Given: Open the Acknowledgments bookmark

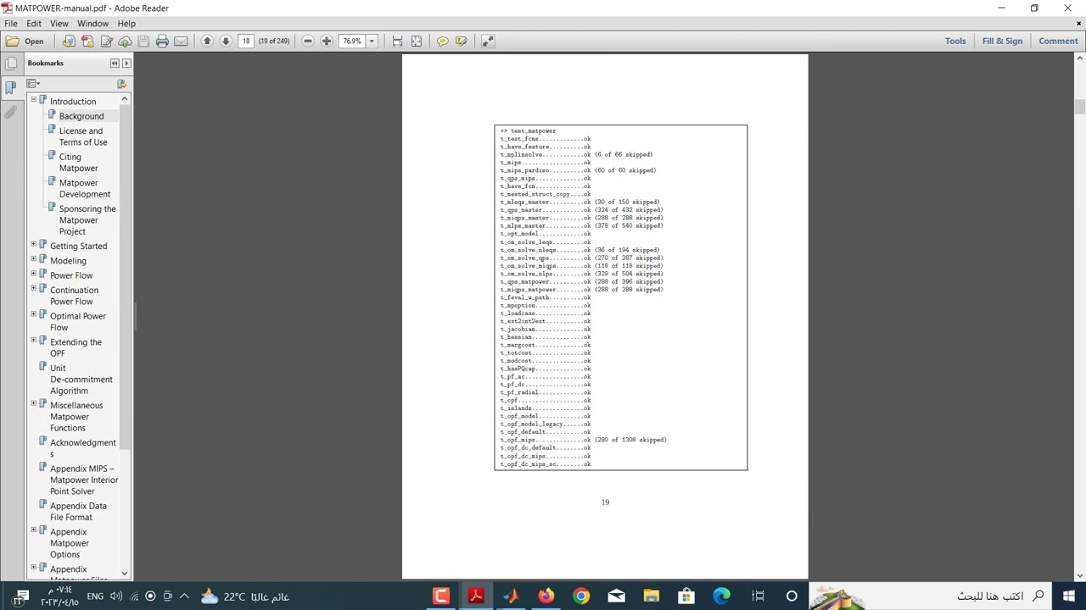Looking at the screenshot, I should click(x=82, y=448).
